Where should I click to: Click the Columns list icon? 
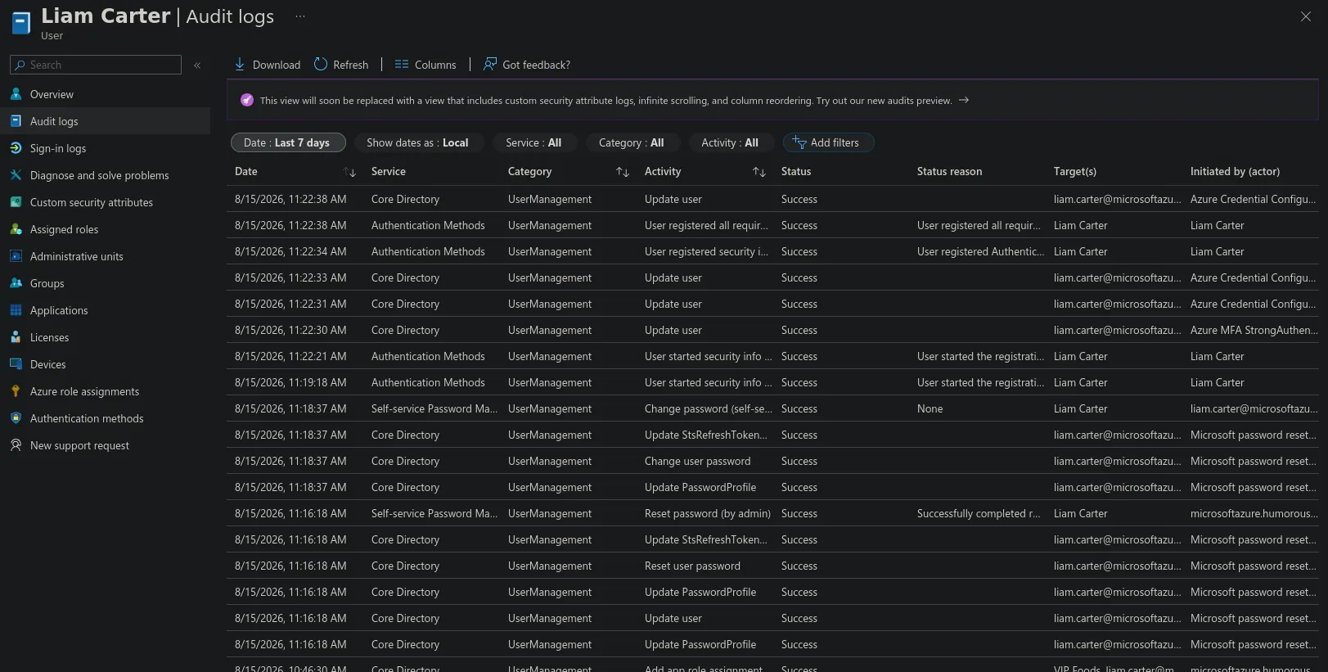(x=402, y=64)
